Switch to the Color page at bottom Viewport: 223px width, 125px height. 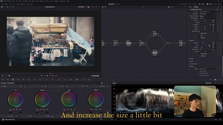(x=122, y=119)
